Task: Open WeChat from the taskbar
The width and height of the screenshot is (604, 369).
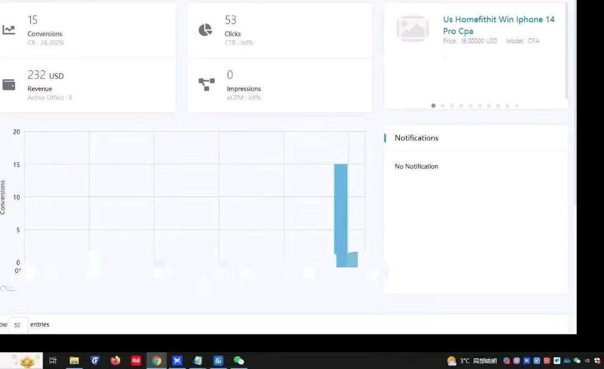Action: click(239, 361)
